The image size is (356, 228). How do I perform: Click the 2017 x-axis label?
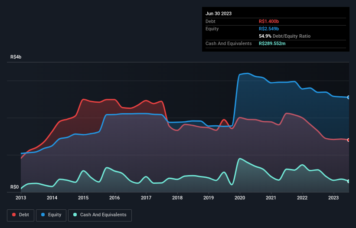(x=146, y=198)
